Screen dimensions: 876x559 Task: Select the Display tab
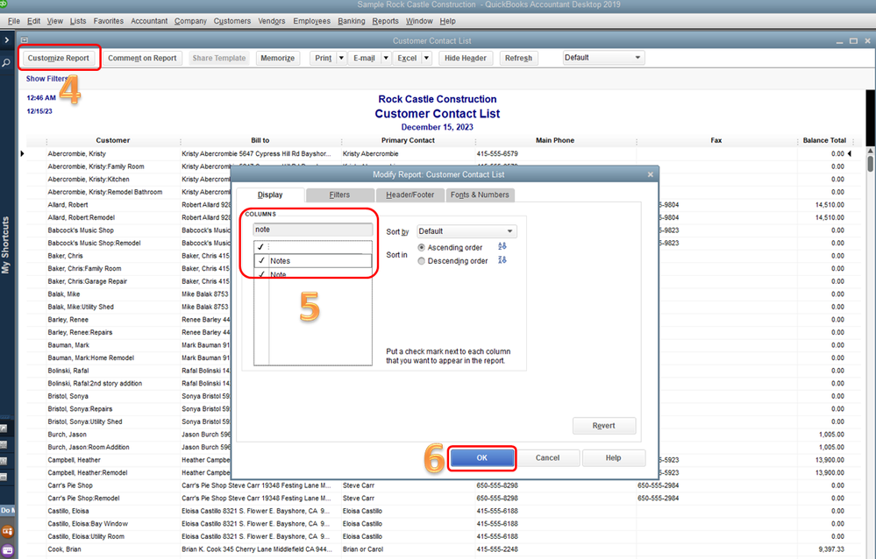click(270, 195)
